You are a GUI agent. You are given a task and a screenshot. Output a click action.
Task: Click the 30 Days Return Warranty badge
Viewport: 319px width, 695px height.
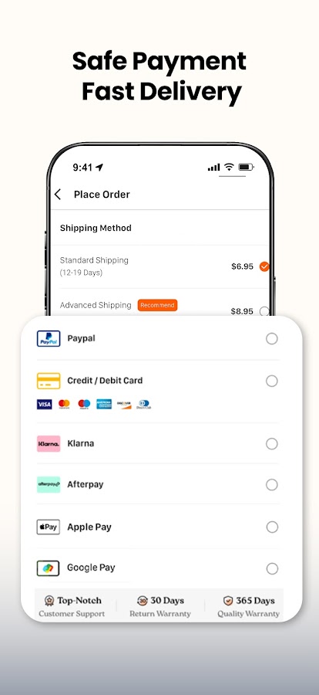(x=160, y=607)
